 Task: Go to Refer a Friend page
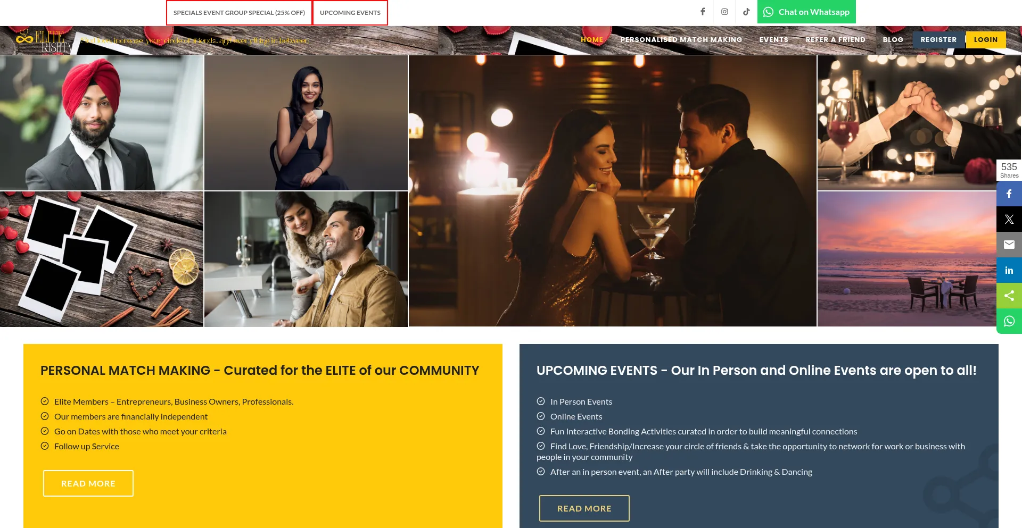835,40
